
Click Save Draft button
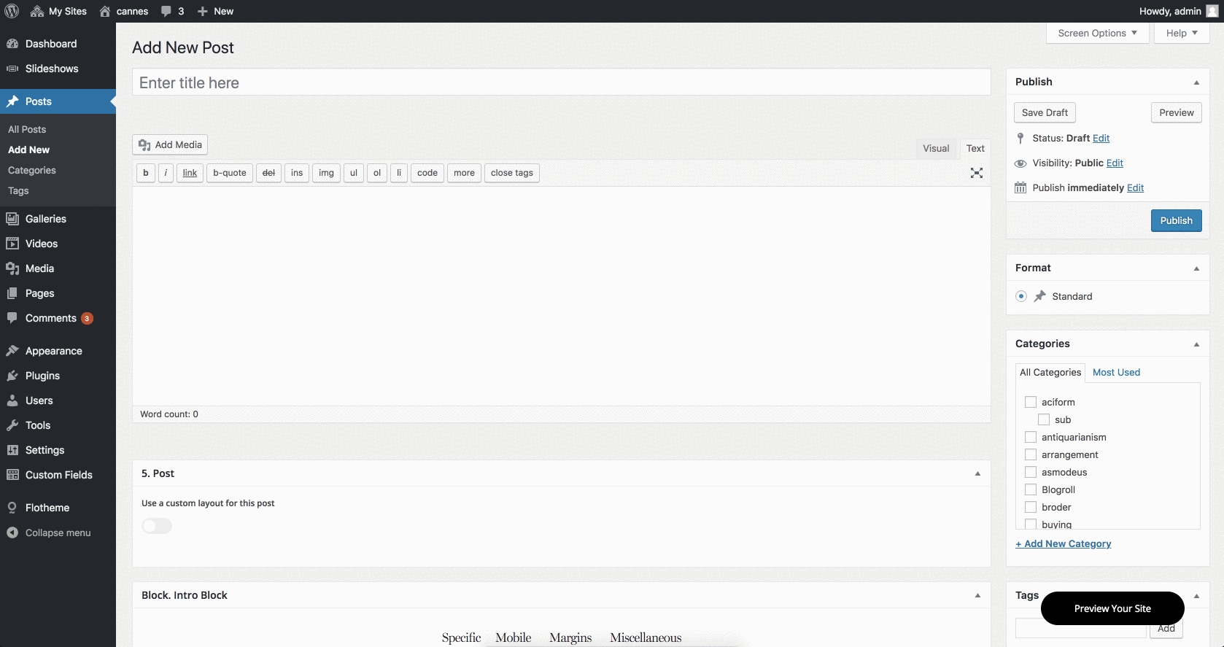point(1045,112)
